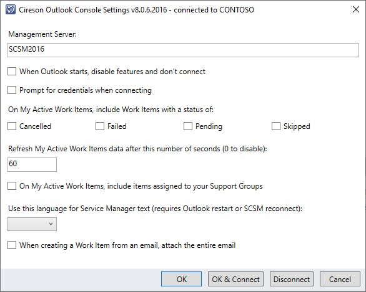This screenshot has height=292, width=366.
Task: Enable disable features and don't connect option
Action: coord(12,71)
